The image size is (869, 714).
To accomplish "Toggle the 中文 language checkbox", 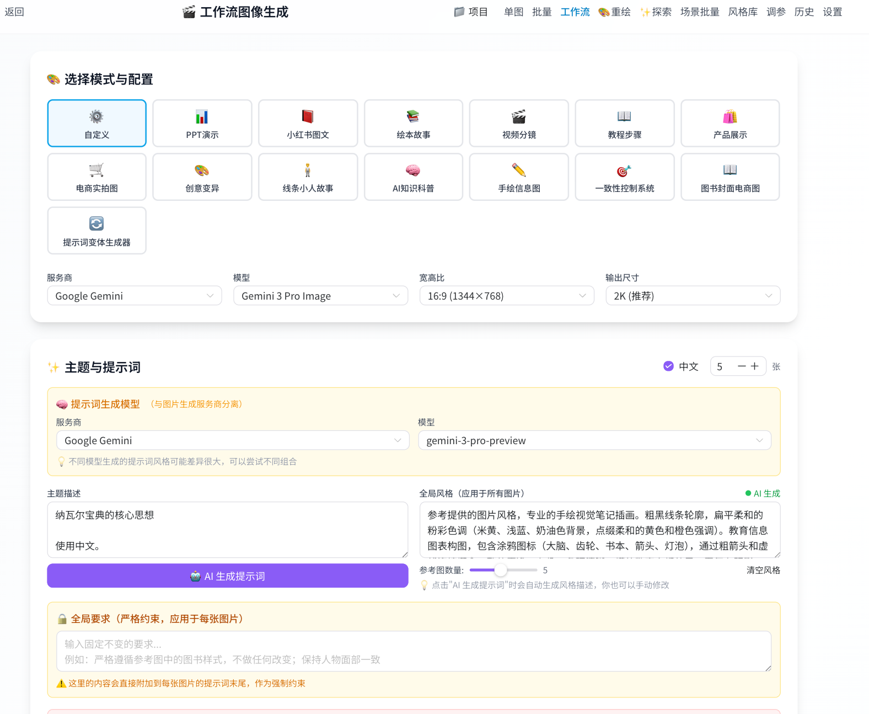I will [668, 366].
